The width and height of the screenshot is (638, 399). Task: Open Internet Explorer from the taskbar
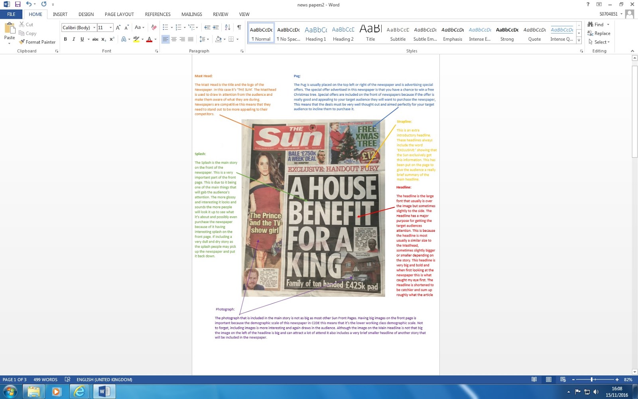click(x=79, y=391)
